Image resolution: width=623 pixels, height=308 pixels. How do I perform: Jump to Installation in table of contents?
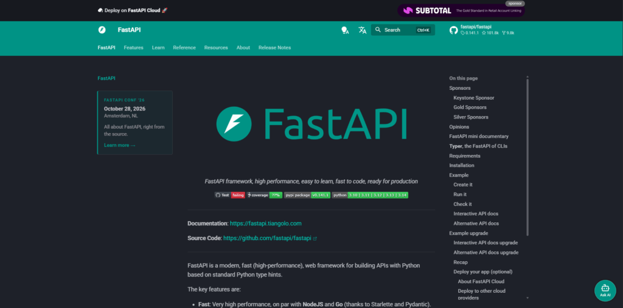click(462, 165)
